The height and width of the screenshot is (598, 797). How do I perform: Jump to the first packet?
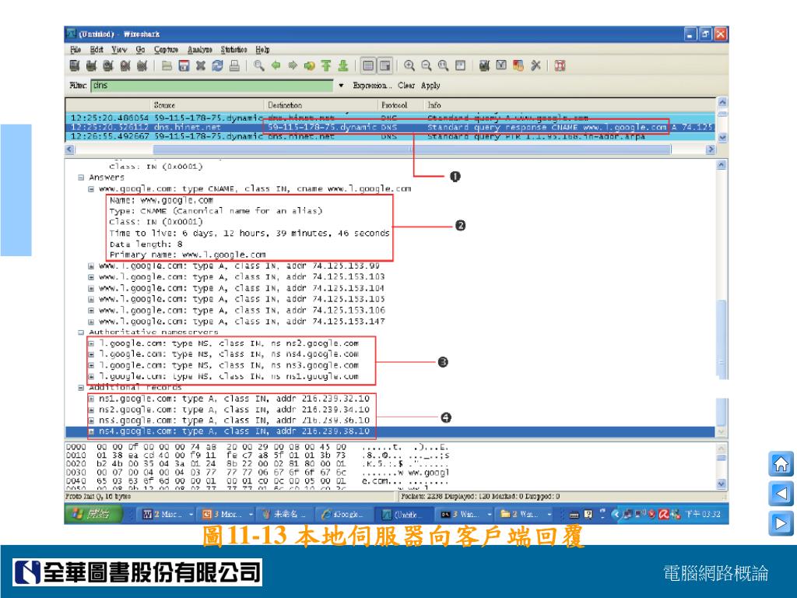click(326, 65)
